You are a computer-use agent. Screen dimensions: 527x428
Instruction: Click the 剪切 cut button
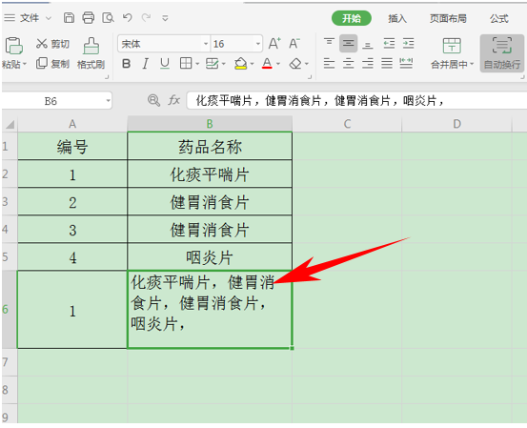tap(52, 44)
